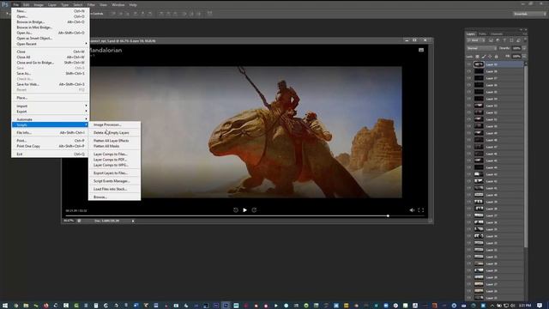Play the video in the document canvas
The height and width of the screenshot is (309, 549).
pos(244,209)
